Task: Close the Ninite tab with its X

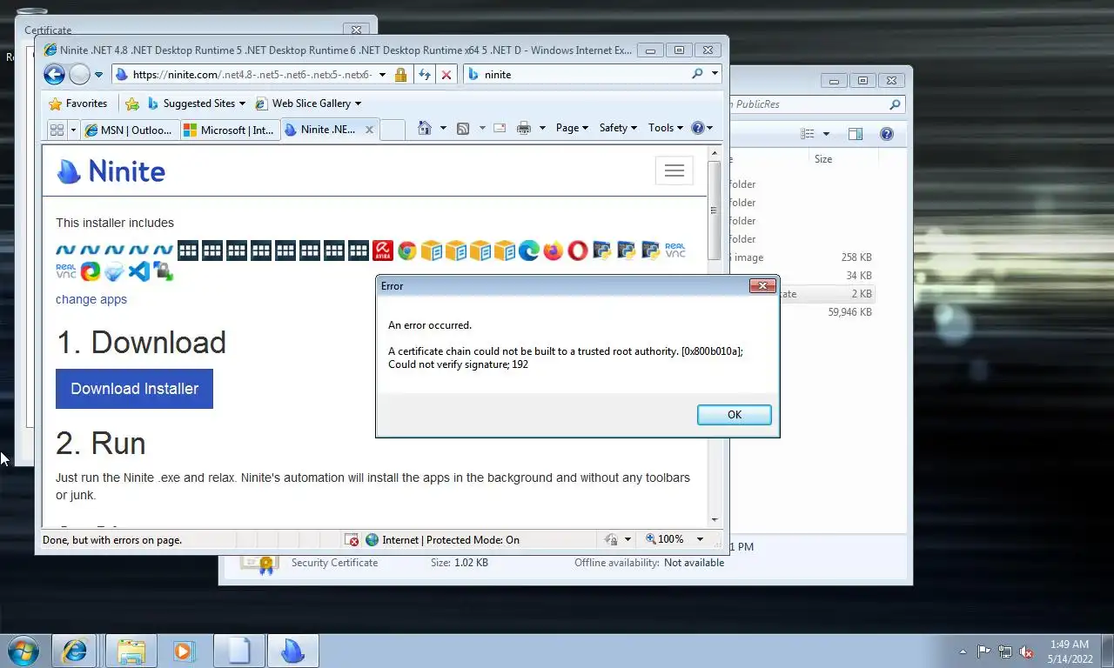Action: pos(369,130)
